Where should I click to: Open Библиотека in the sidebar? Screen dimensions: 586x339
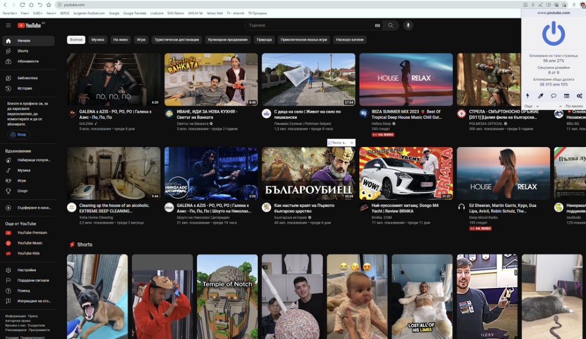pyautogui.click(x=28, y=78)
